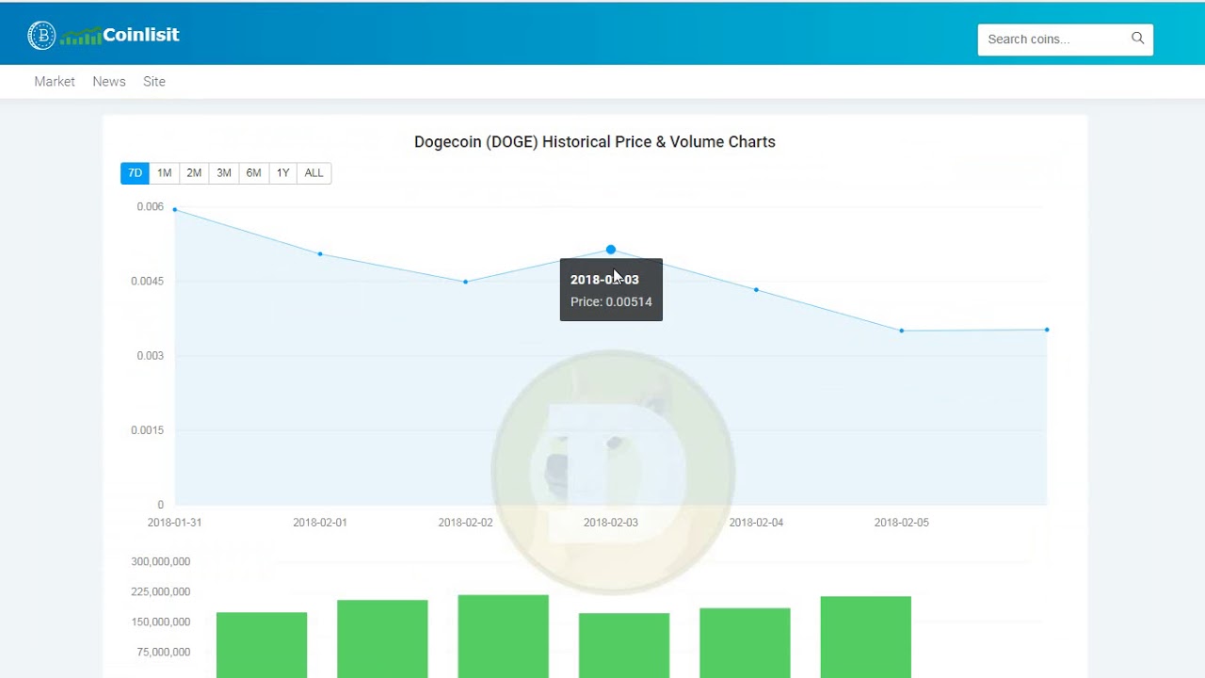Click the 2018-02-04 x-axis date label

click(x=756, y=523)
